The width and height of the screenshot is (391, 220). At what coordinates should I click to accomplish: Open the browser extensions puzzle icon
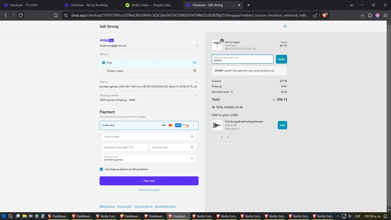[370, 15]
